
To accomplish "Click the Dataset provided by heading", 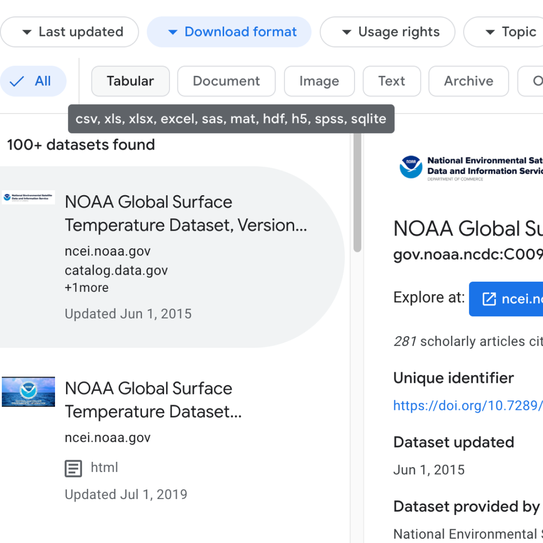I will click(467, 507).
